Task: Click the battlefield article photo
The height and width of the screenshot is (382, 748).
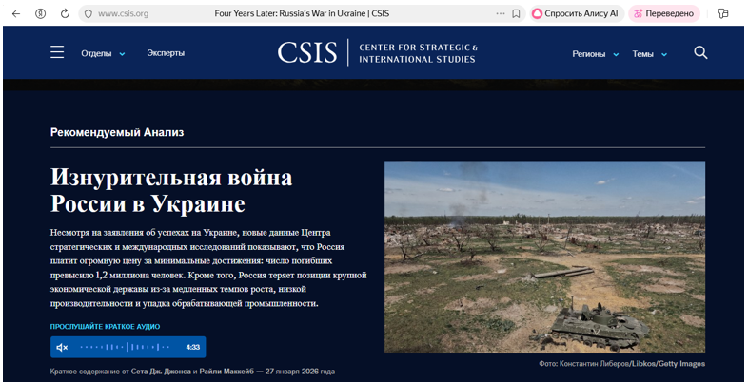Action: 544,257
